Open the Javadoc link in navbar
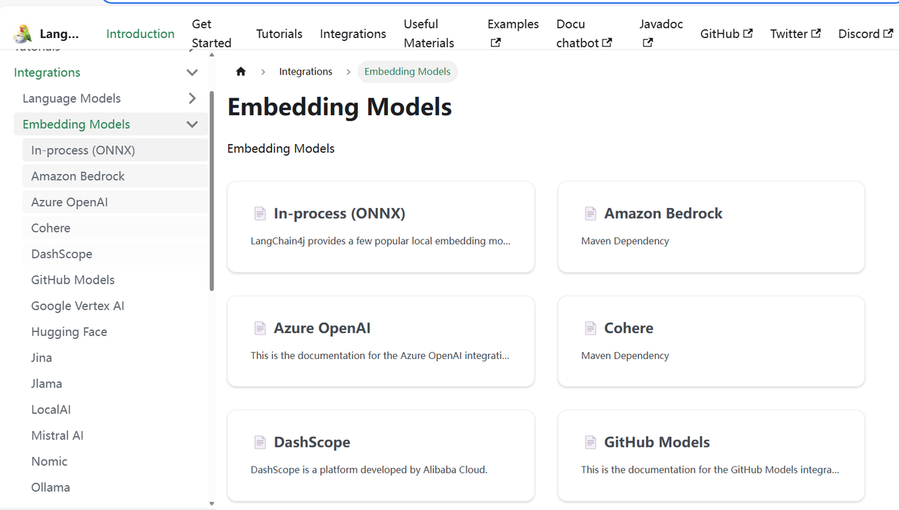The image size is (899, 510). pyautogui.click(x=661, y=34)
